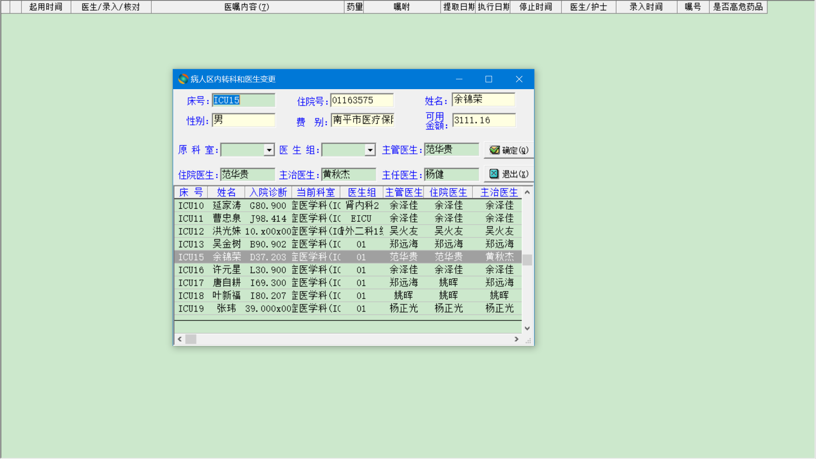Click the 床号 input field
The image size is (816, 459).
pyautogui.click(x=243, y=100)
